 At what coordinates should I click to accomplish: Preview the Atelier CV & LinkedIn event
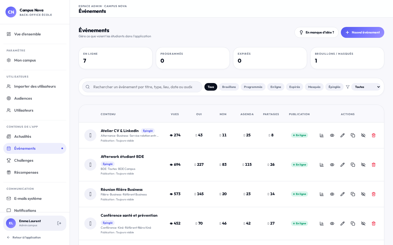[x=332, y=135]
